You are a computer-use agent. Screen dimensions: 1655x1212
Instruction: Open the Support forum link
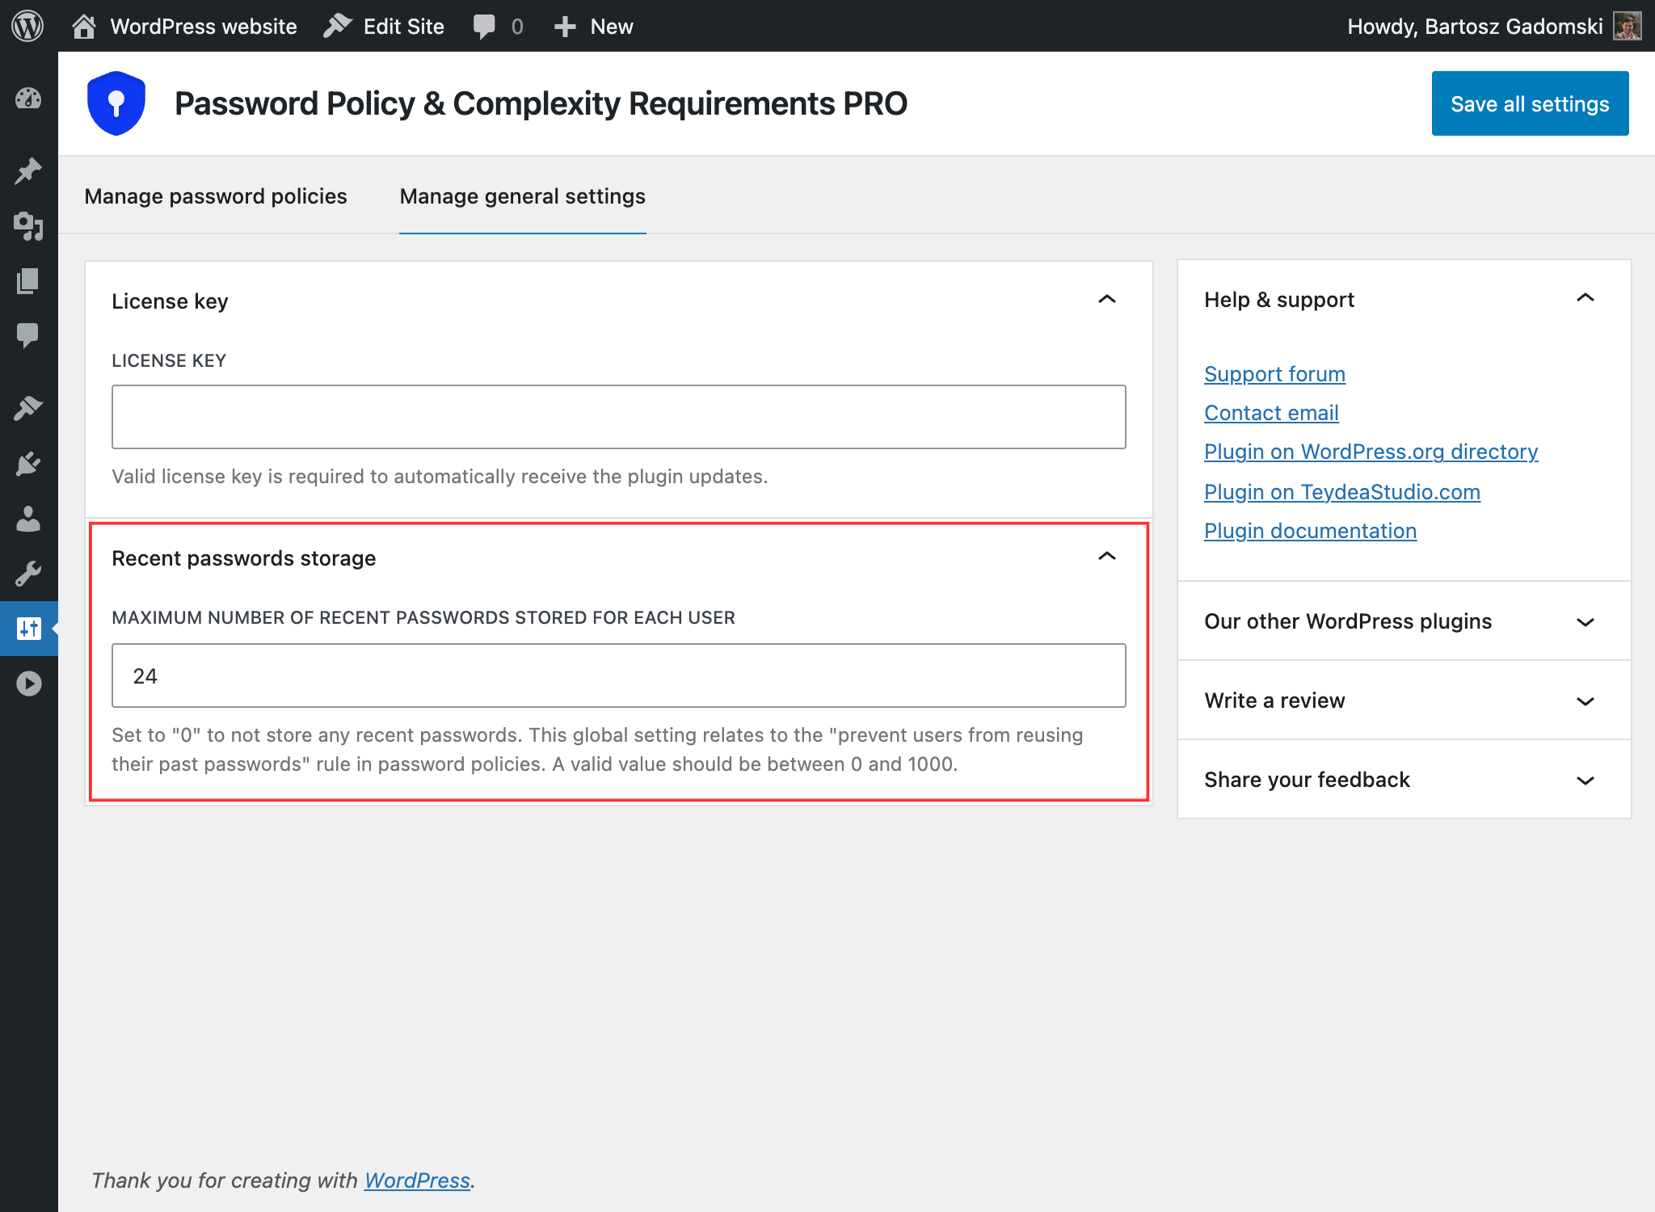[1274, 374]
